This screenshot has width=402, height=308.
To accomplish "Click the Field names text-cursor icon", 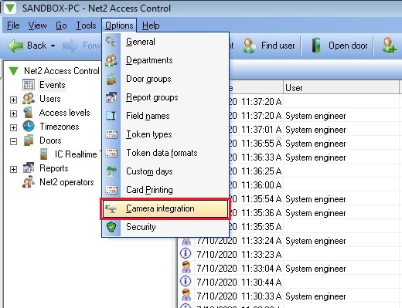I will (x=111, y=116).
